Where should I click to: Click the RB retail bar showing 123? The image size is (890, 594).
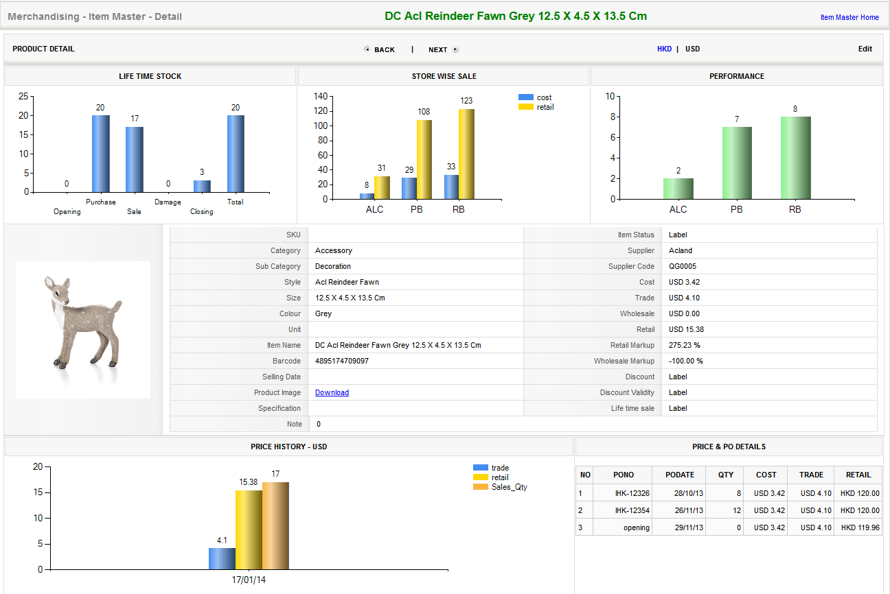pos(466,154)
